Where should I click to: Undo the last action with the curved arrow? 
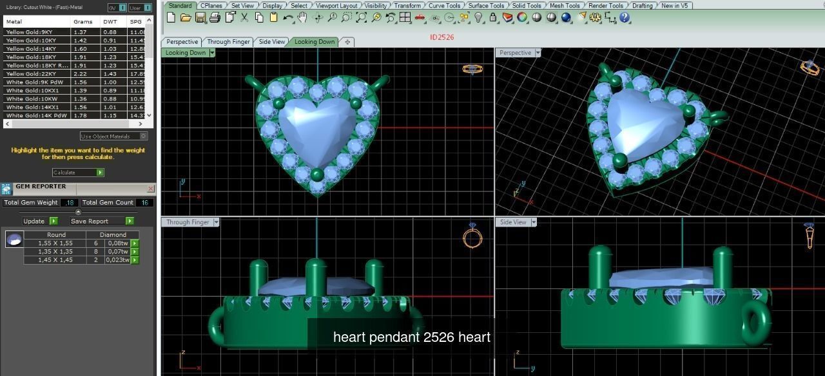288,17
